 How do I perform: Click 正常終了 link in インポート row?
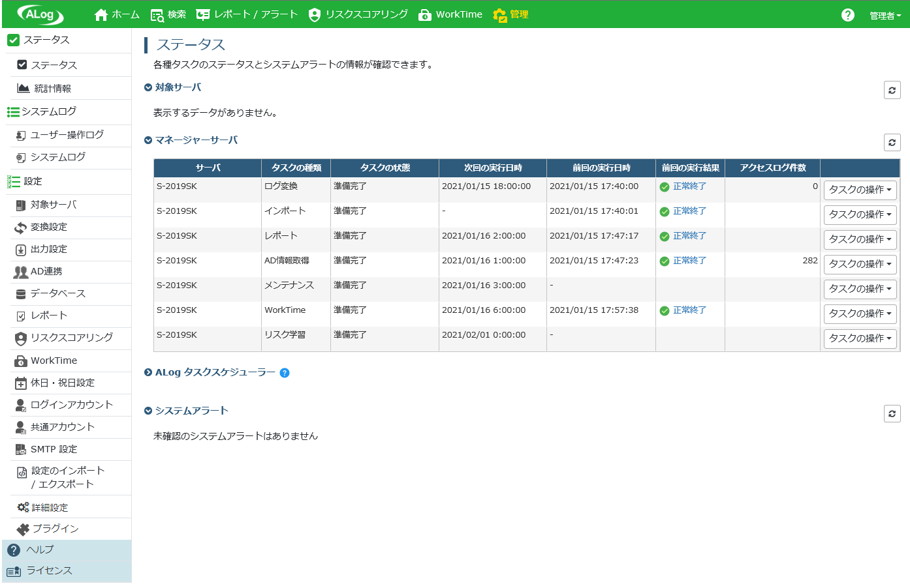pos(689,211)
